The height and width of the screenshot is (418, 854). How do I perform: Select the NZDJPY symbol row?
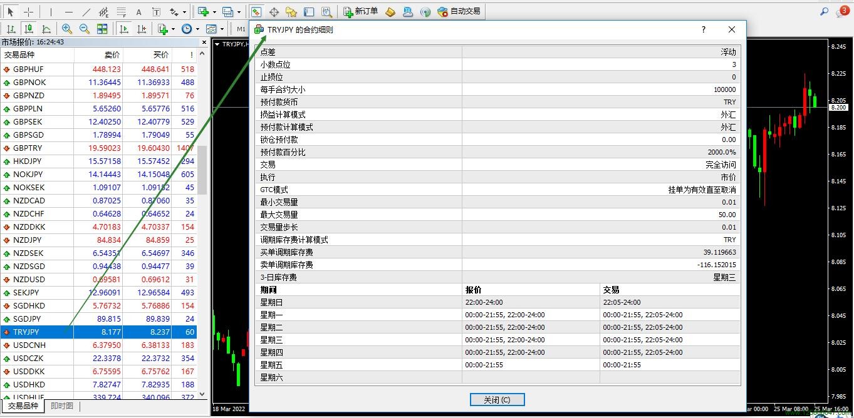(99, 240)
